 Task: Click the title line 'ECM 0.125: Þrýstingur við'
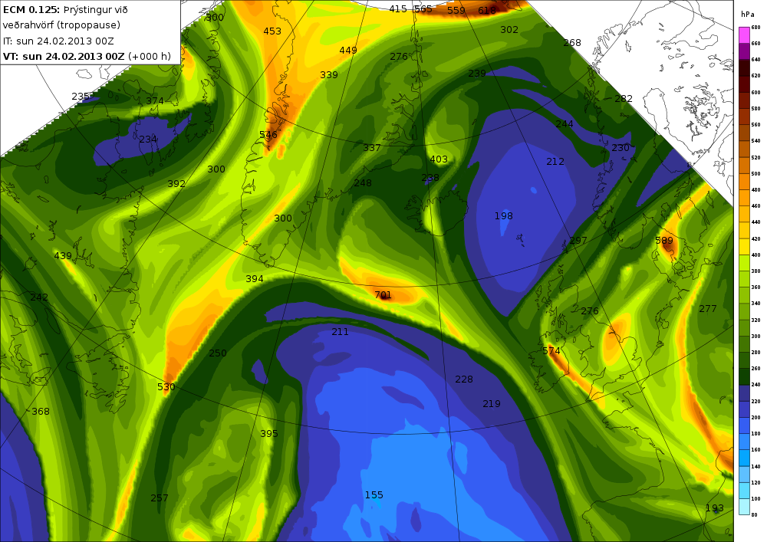tap(65, 9)
